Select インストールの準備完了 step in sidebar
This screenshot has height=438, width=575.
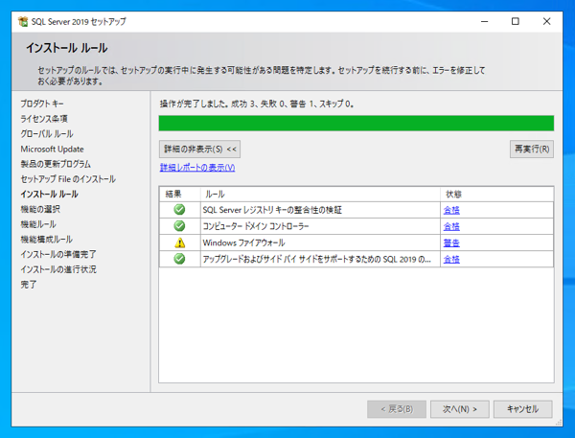57,254
